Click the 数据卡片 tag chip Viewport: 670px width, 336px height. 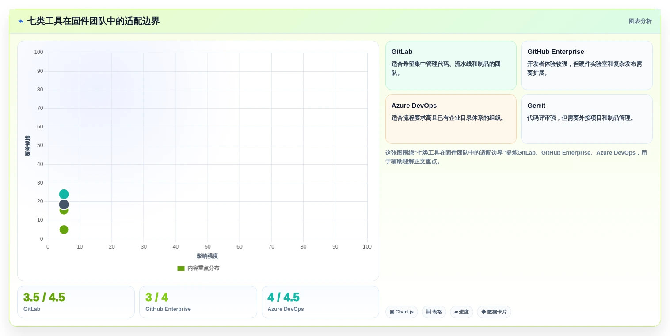point(494,312)
